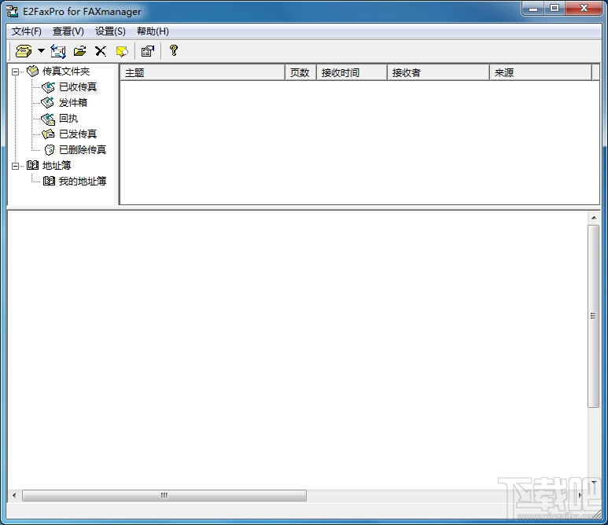Click the horizontal scrollbar thumb
608x525 pixels.
pos(164,495)
